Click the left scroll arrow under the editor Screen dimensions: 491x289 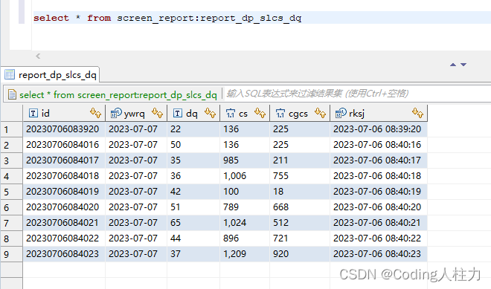pos(38,56)
